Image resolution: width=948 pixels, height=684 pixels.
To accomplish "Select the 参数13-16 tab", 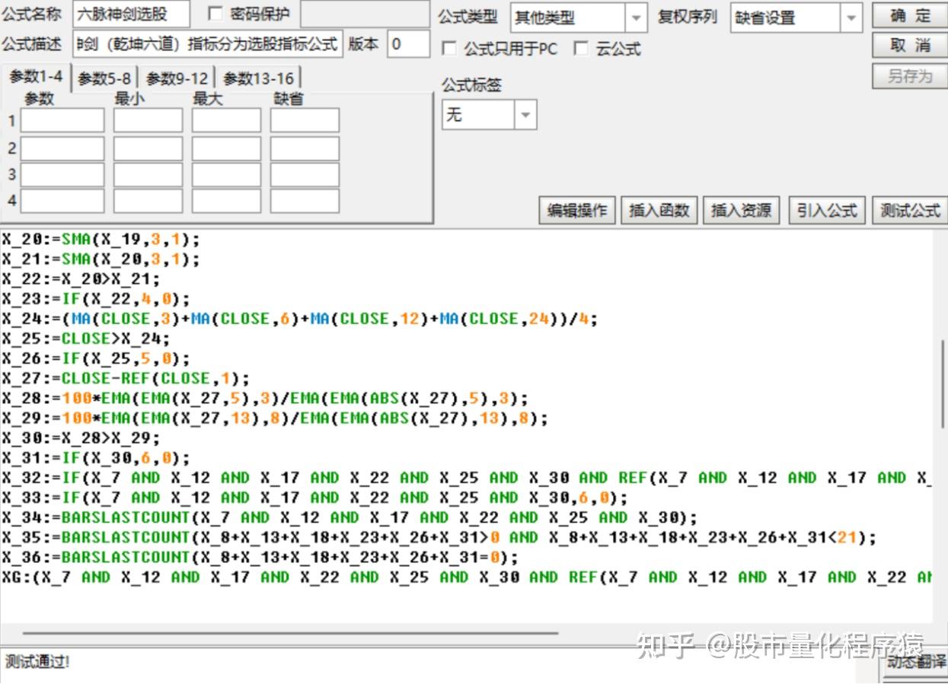I will pos(258,78).
